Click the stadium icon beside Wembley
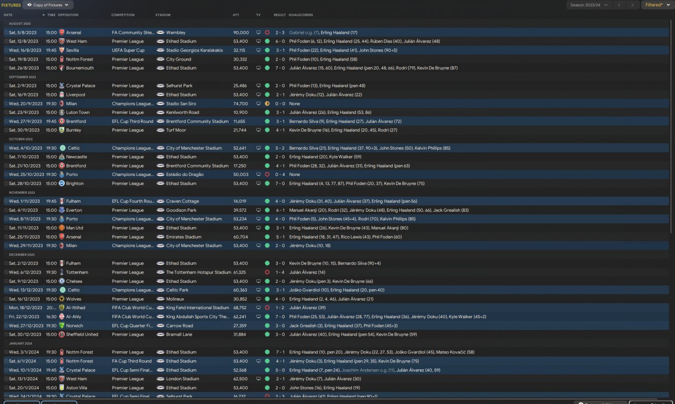Screen dimensions: 675x404 click(160, 33)
